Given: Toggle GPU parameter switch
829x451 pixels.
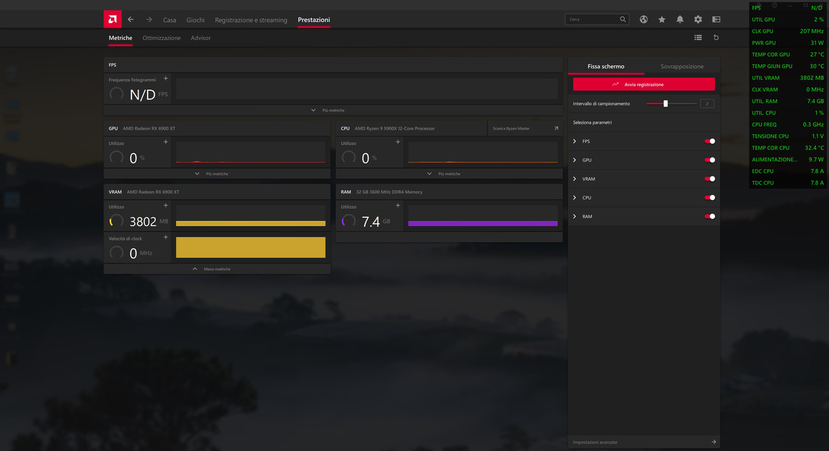Looking at the screenshot, I should (710, 160).
